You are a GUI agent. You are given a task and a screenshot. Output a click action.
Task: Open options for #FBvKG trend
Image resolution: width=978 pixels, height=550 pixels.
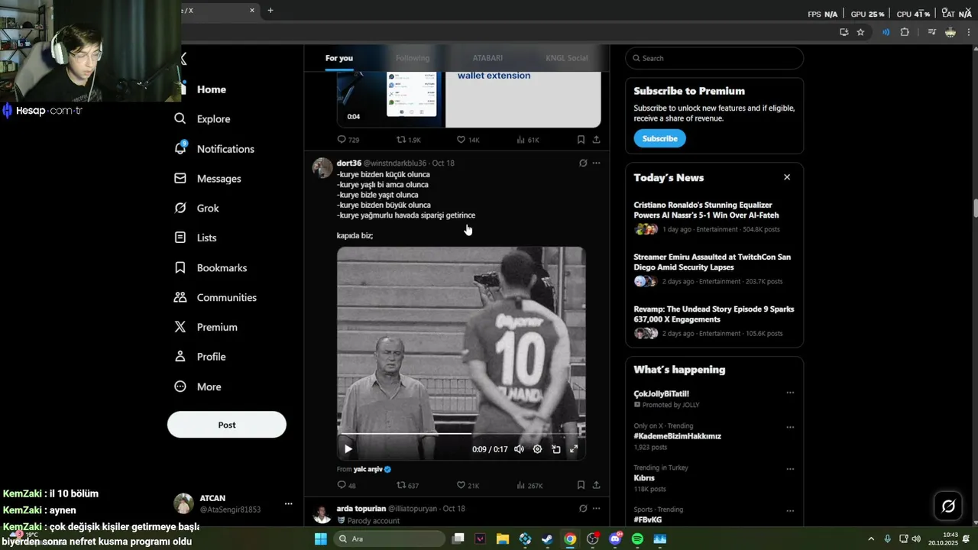pos(790,511)
